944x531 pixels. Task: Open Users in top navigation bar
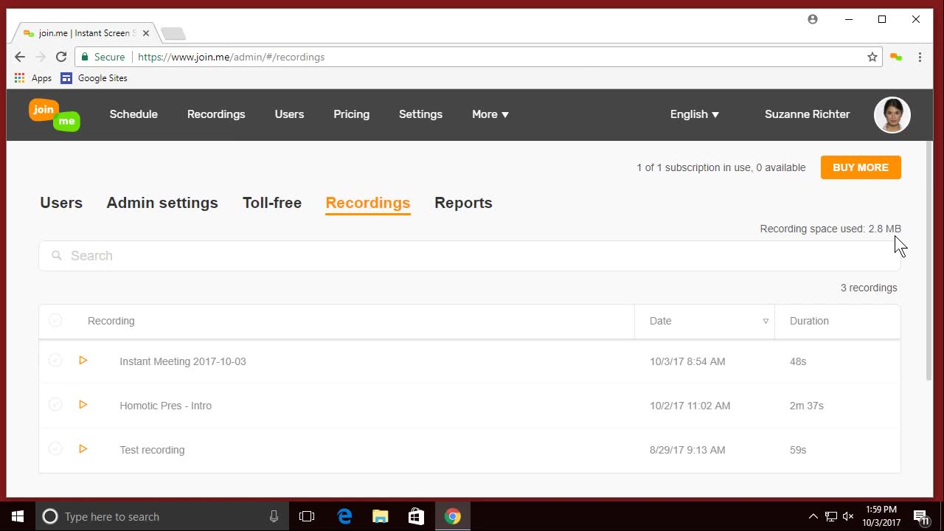coord(289,114)
